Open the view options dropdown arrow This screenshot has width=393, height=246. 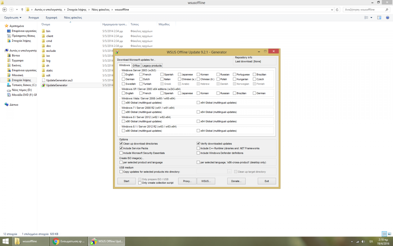(371, 17)
